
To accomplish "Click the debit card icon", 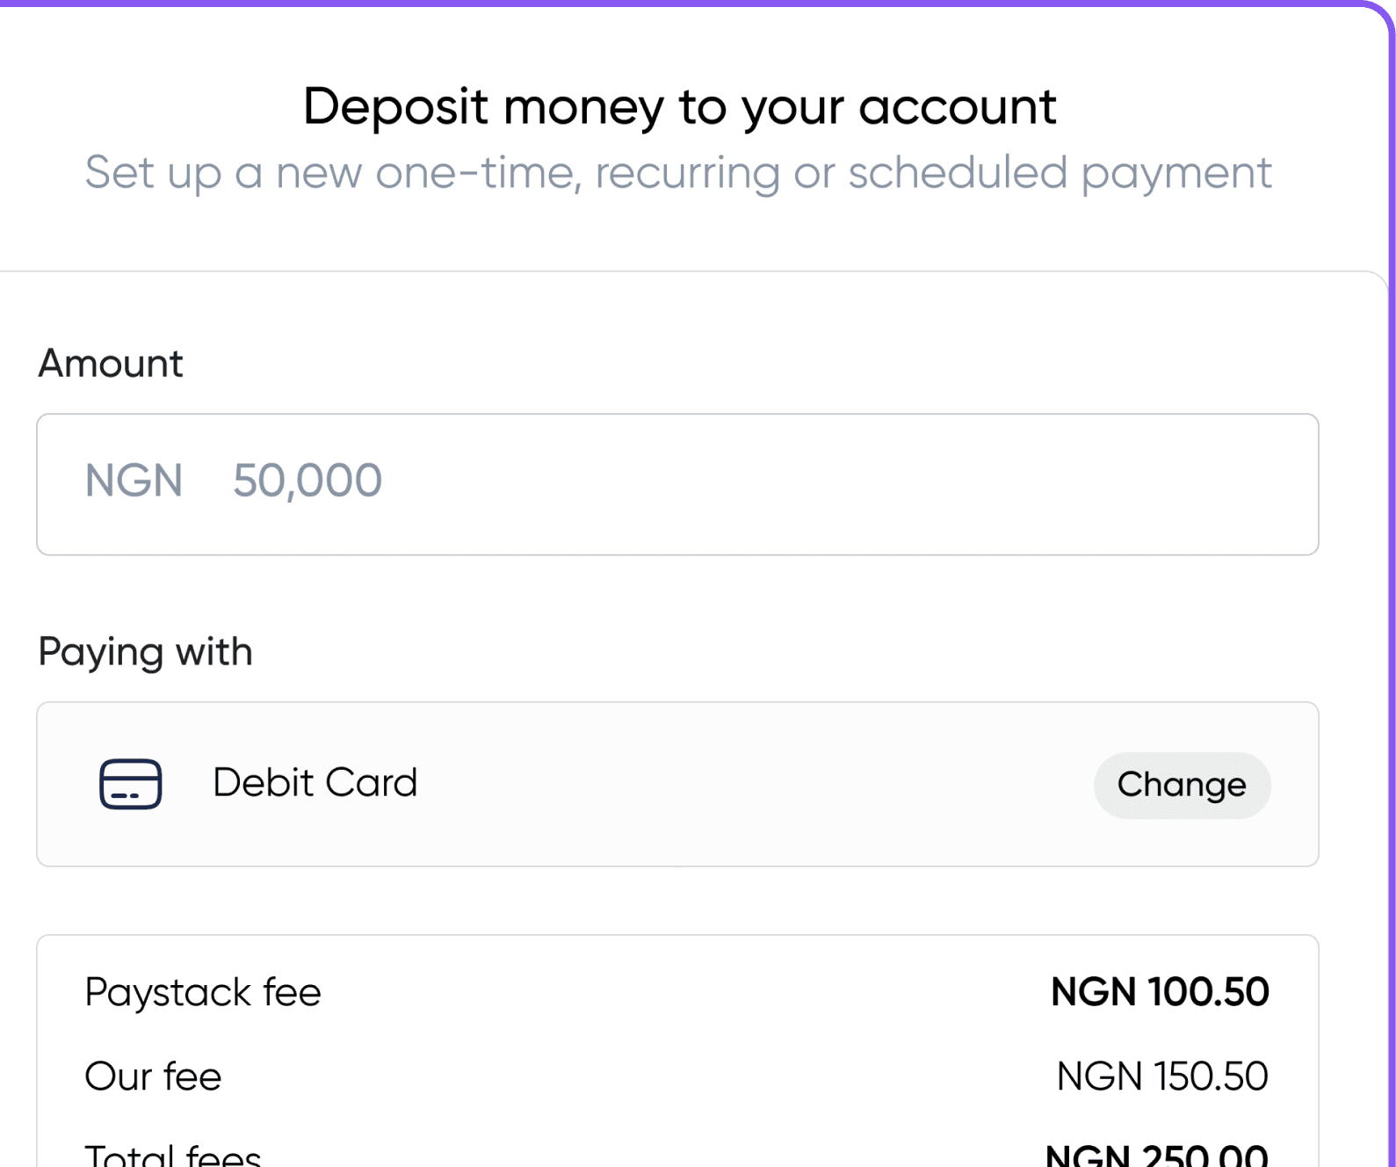I will (130, 783).
